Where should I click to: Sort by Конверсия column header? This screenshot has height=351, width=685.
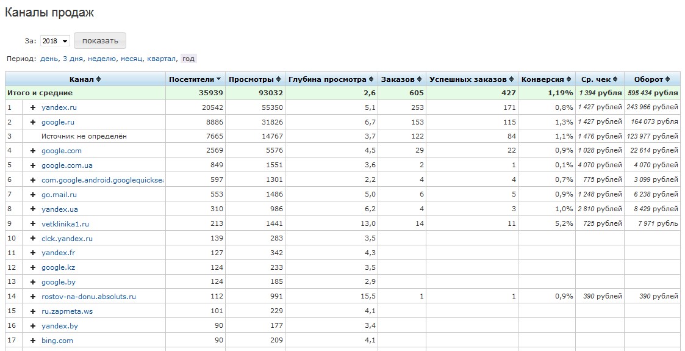coord(546,79)
